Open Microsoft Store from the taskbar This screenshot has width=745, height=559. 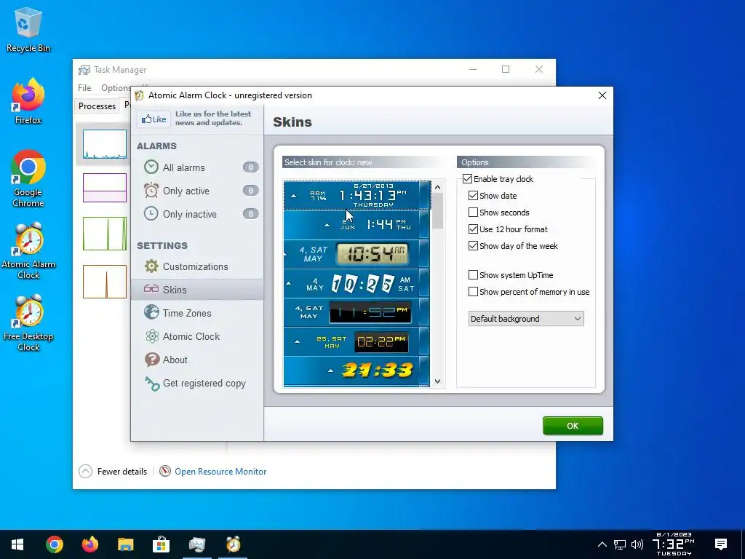pos(161,544)
